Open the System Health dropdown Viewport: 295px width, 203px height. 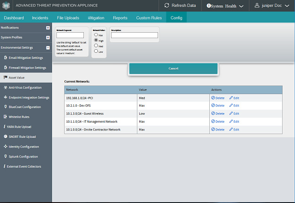click(x=225, y=6)
